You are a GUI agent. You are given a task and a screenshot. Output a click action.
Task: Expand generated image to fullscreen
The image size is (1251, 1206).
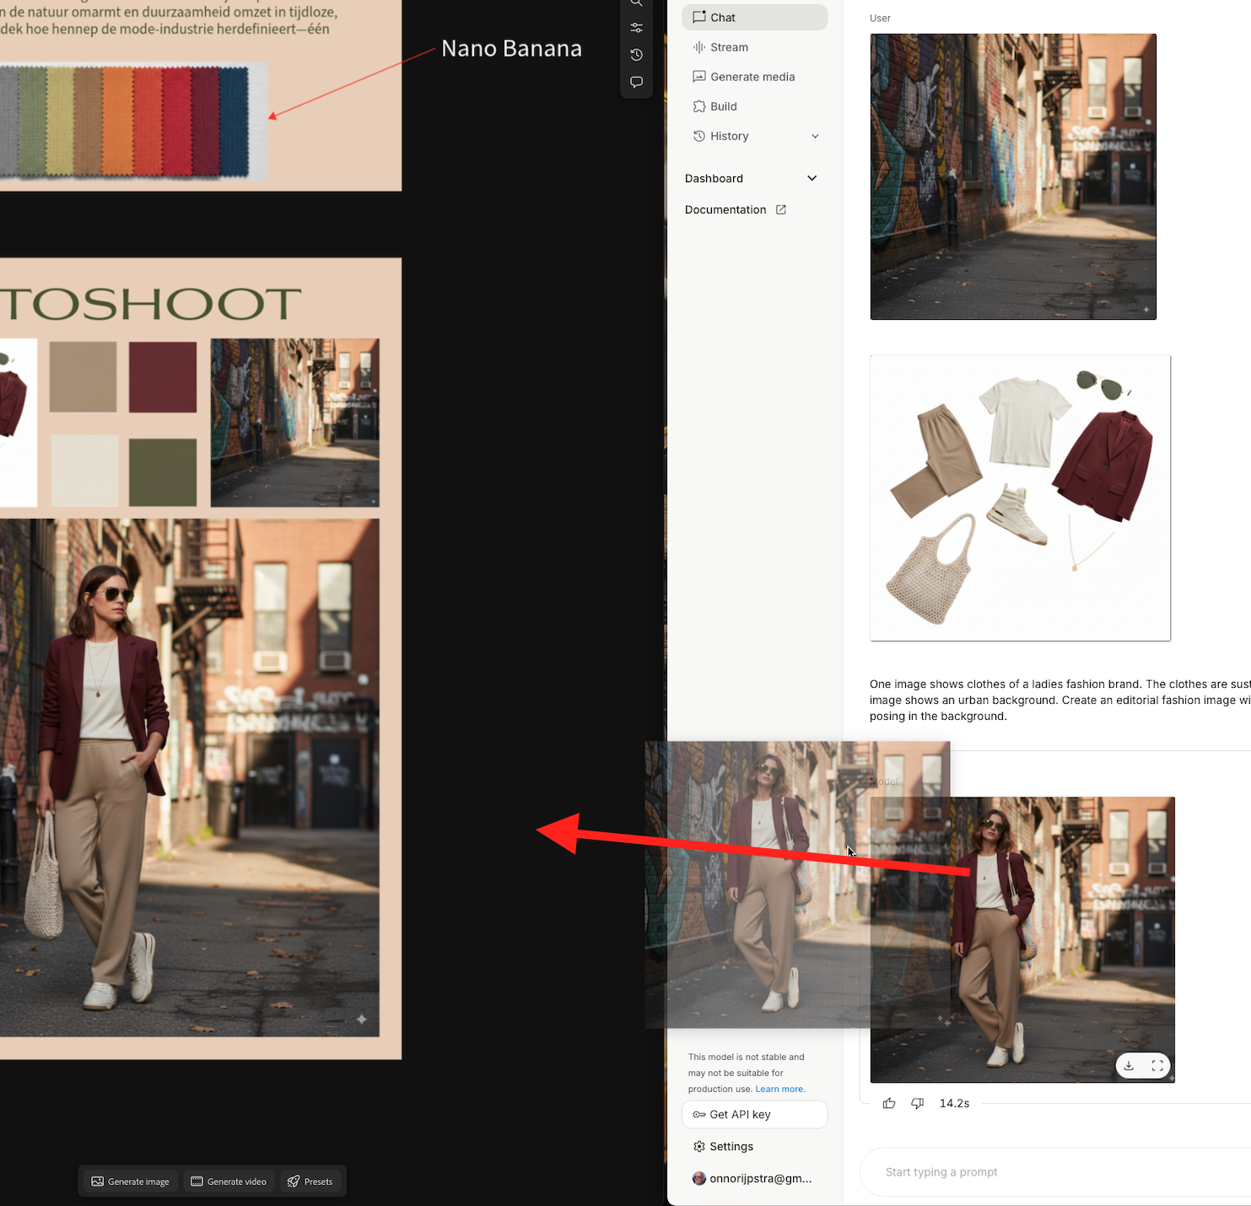(x=1157, y=1066)
